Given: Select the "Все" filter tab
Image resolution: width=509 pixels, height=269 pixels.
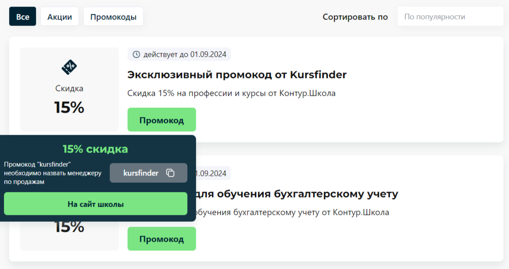Looking at the screenshot, I should pyautogui.click(x=23, y=16).
